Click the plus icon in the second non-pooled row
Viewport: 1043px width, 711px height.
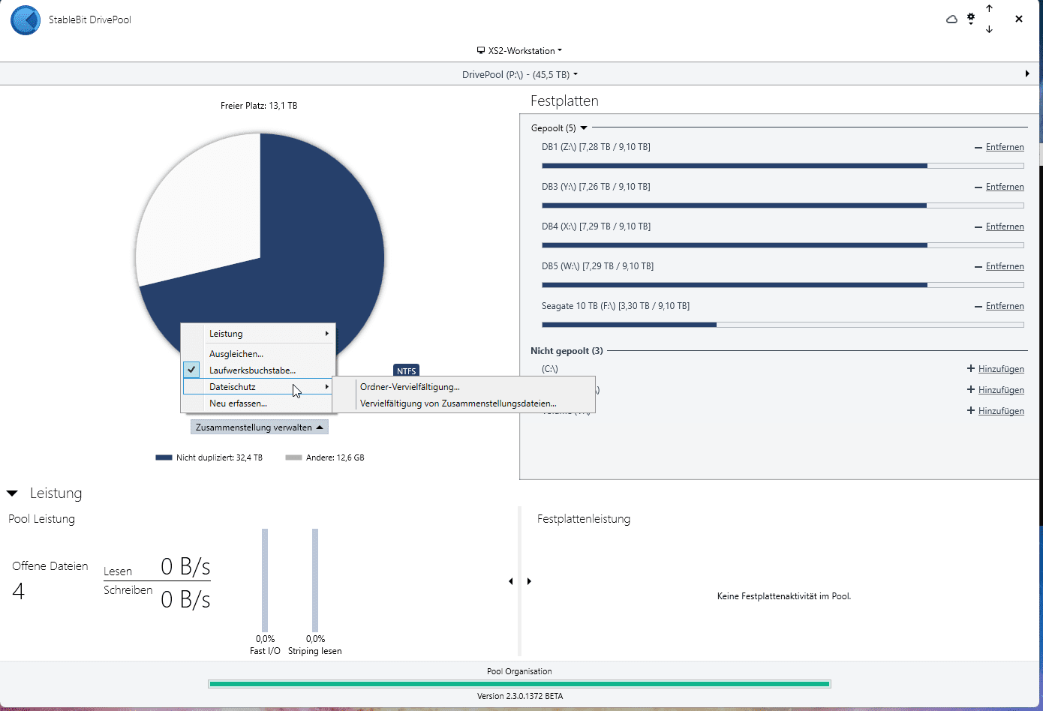(971, 389)
